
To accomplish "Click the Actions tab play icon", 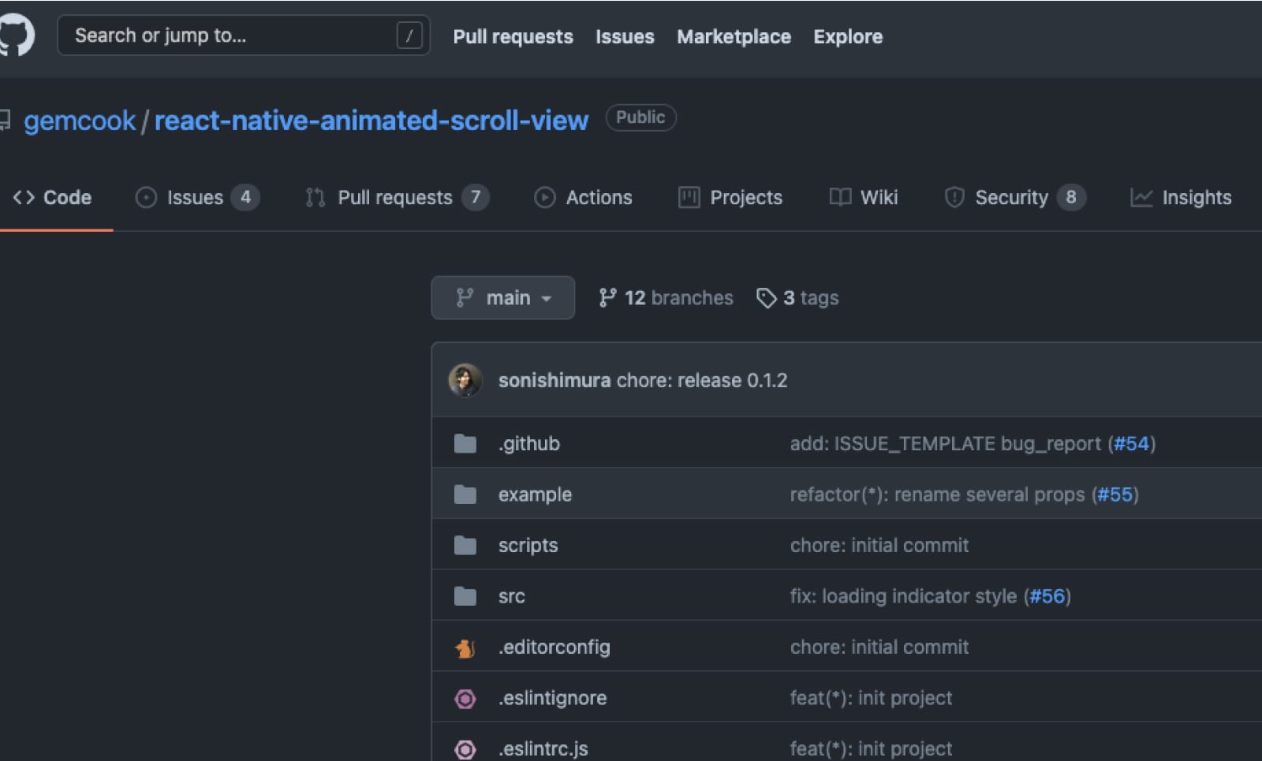I will click(x=544, y=197).
